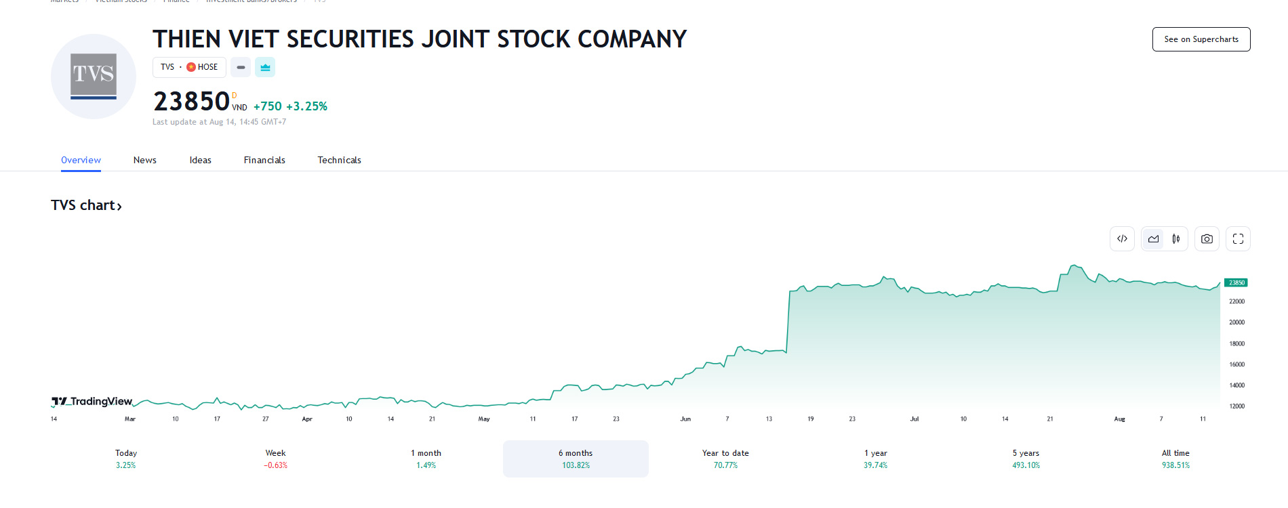Switch to area chart view
Viewport: 1288px width, 508px height.
tap(1153, 238)
